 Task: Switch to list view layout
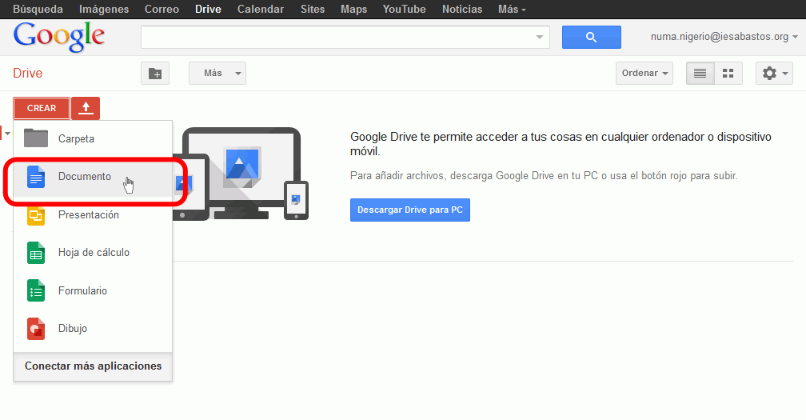pyautogui.click(x=700, y=74)
